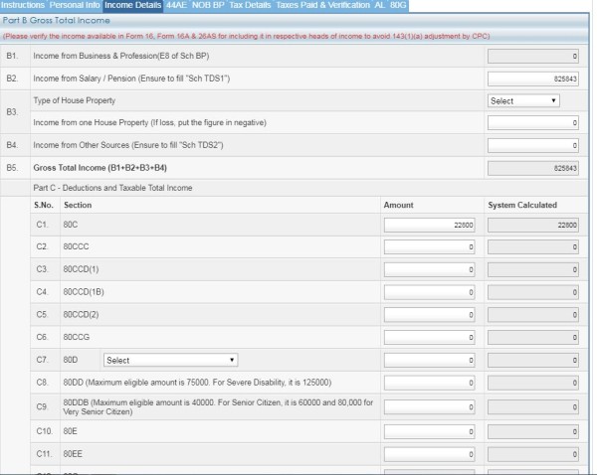Edit the 80C amount field
The width and height of the screenshot is (597, 475).
click(430, 226)
